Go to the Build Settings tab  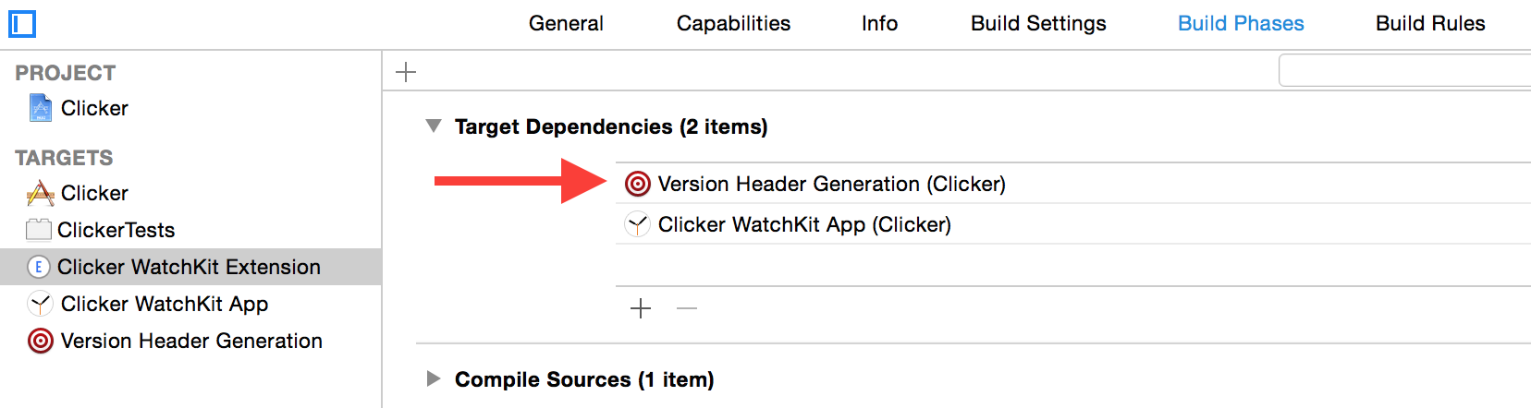tap(1038, 24)
